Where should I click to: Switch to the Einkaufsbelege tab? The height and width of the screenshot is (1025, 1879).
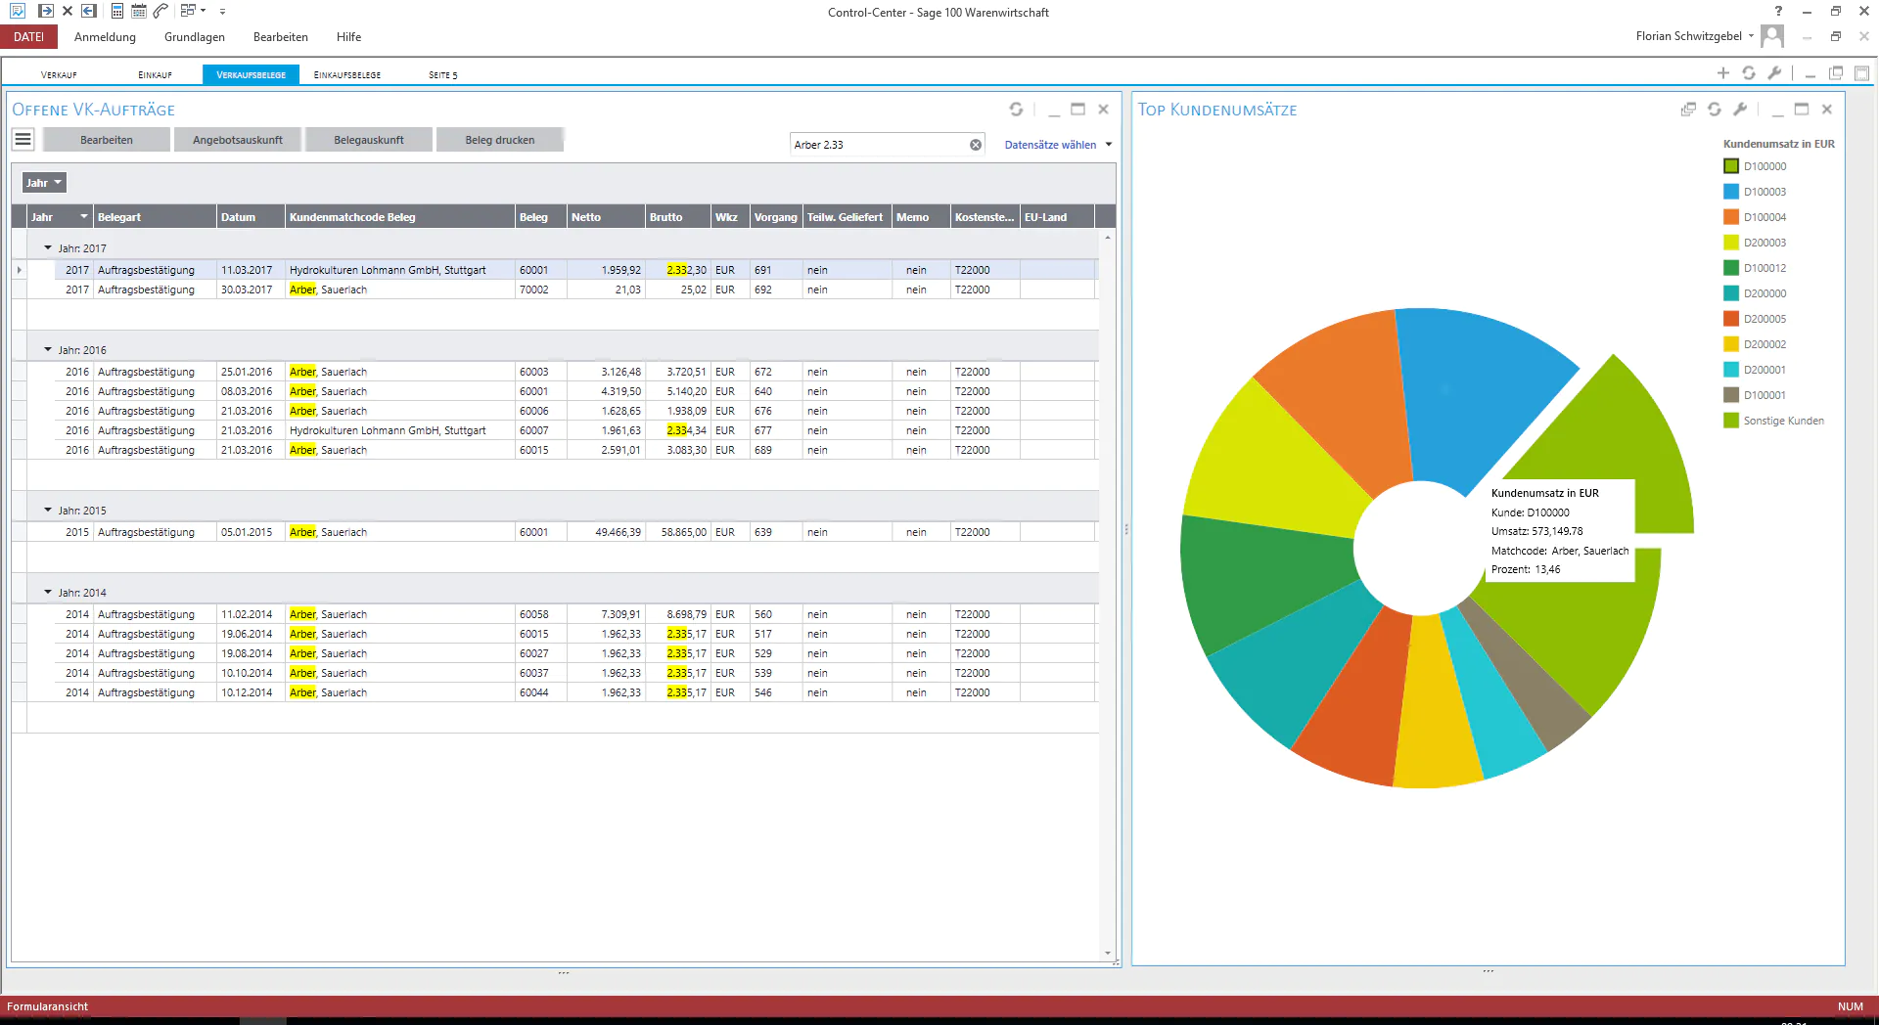coord(347,75)
